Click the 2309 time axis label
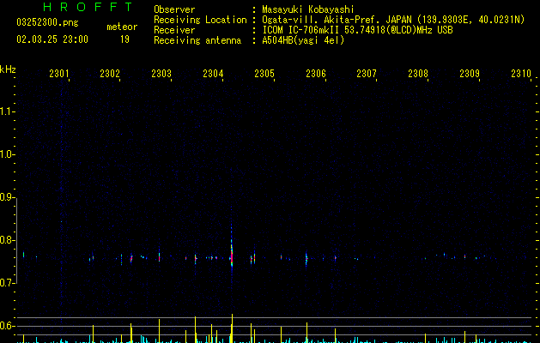 469,74
